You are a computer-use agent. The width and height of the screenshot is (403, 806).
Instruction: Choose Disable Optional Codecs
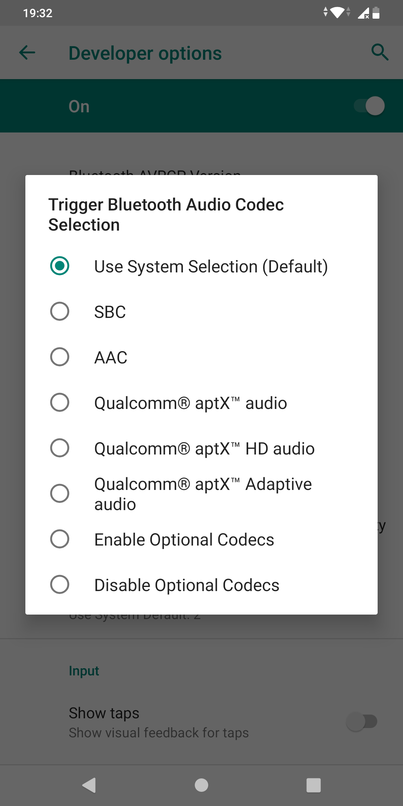[60, 585]
